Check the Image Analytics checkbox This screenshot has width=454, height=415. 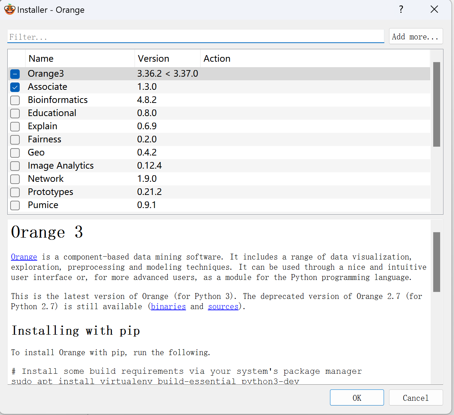pos(15,166)
